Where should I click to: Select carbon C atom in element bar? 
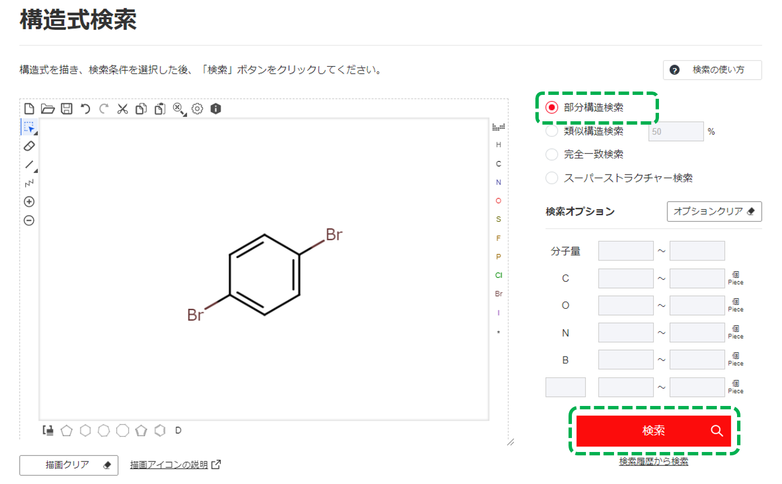498,164
